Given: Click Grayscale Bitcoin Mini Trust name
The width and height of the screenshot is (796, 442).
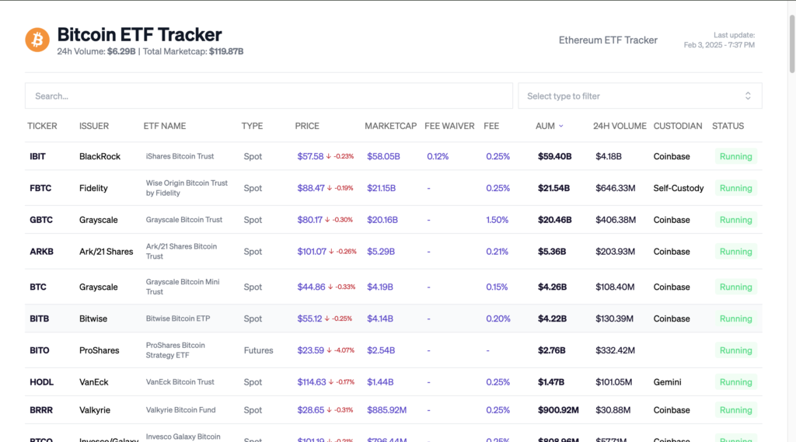Looking at the screenshot, I should [x=183, y=287].
